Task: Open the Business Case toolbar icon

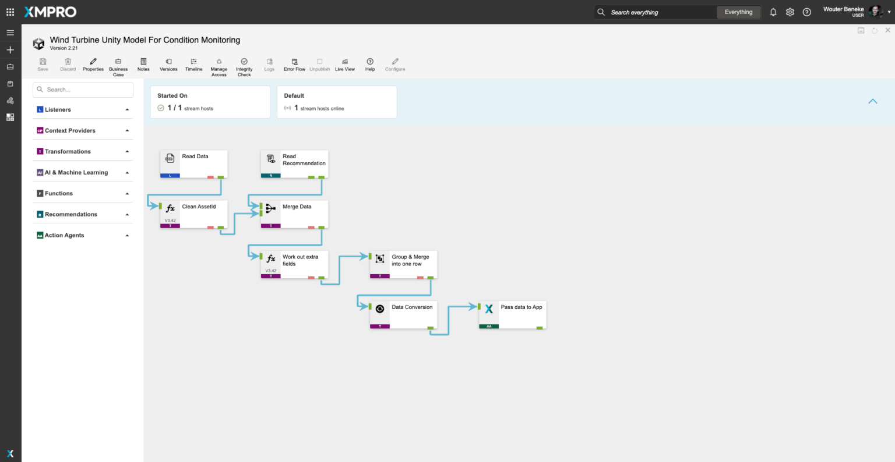Action: click(x=118, y=62)
